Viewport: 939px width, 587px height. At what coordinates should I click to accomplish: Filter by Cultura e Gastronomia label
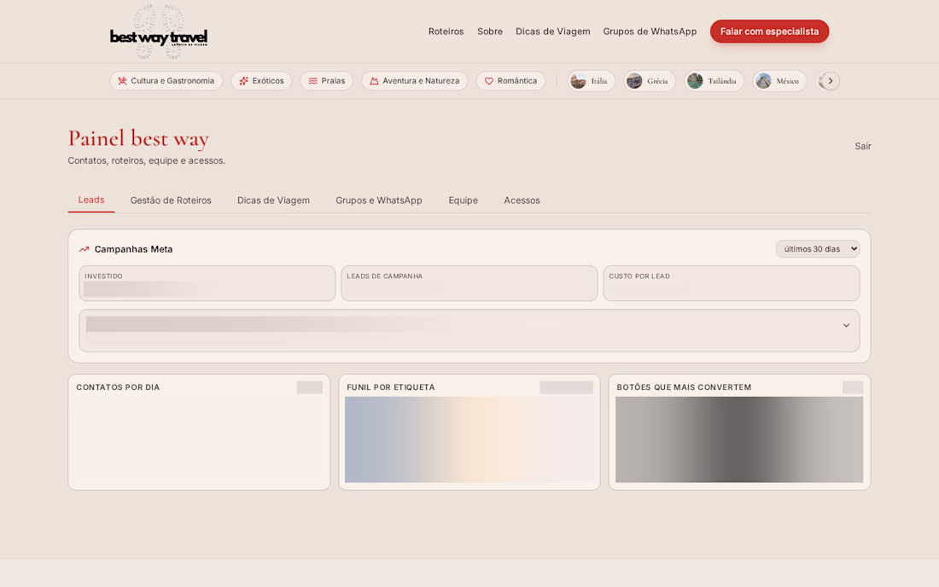[172, 81]
